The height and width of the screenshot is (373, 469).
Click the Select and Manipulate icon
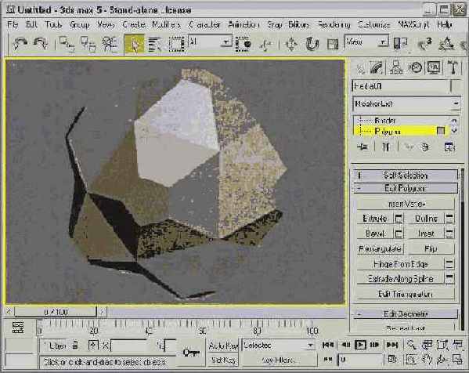(266, 45)
